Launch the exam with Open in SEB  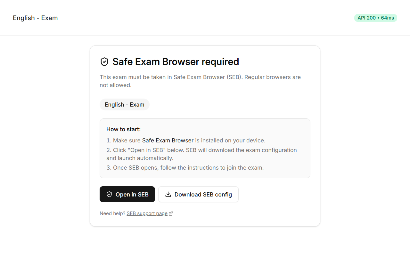click(x=127, y=194)
